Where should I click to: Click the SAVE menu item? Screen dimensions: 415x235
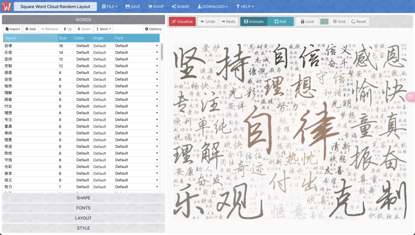pyautogui.click(x=133, y=6)
